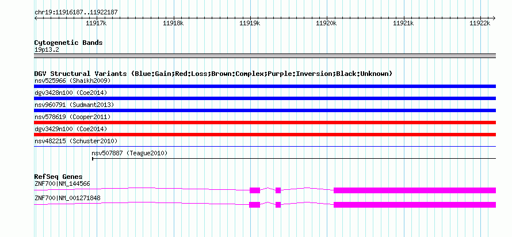Click the right arrow of the ruler

point(494,18)
